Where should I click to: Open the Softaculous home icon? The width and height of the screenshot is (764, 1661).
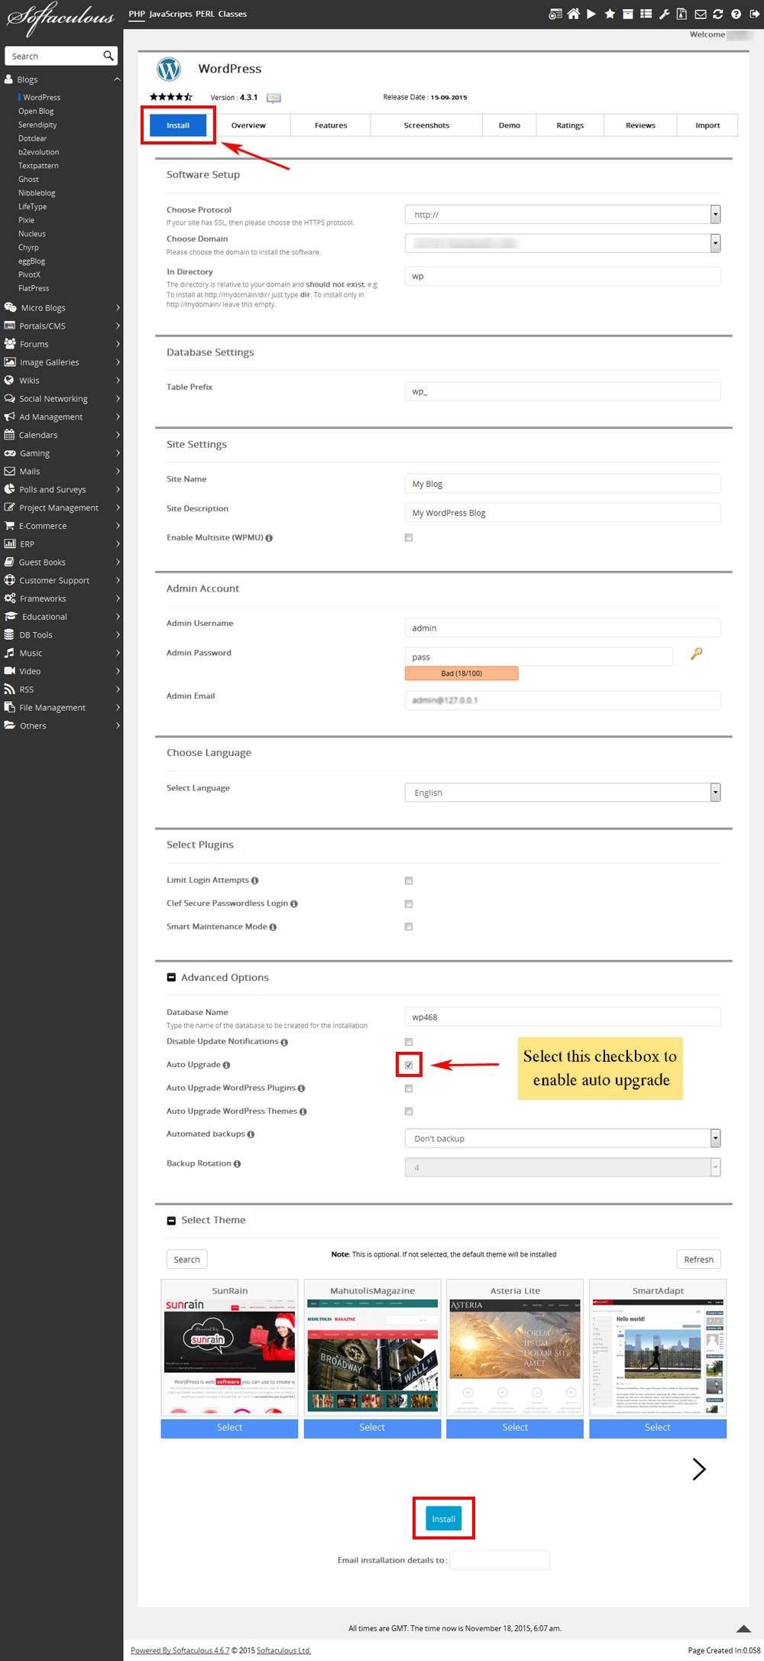pos(573,14)
